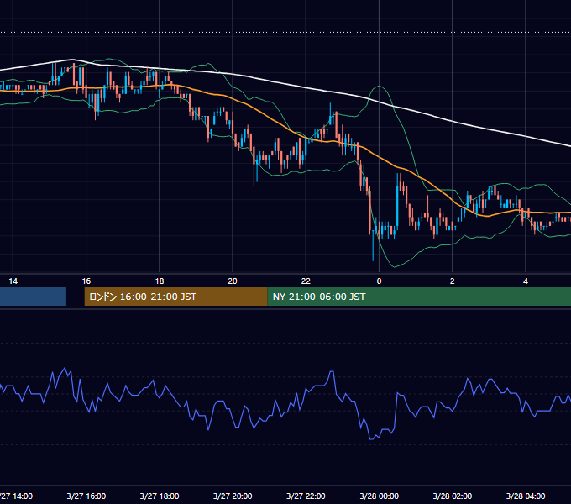
Task: Click the blue session bar left of ロンドン
Action: pyautogui.click(x=33, y=297)
